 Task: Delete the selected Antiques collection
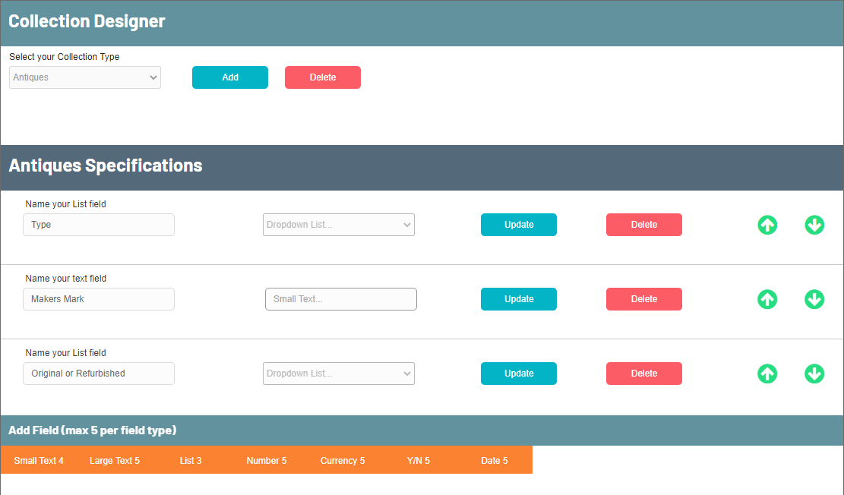322,77
